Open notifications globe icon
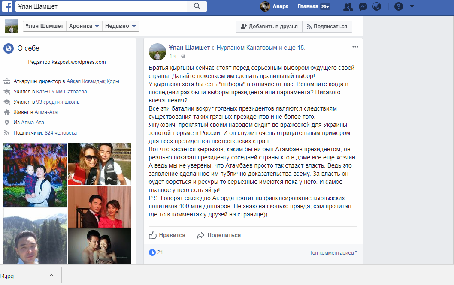This screenshot has height=285, width=454. [x=377, y=6]
